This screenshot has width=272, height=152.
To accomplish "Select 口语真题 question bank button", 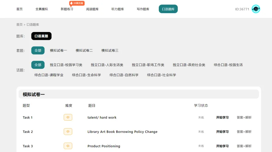I will (41, 36).
